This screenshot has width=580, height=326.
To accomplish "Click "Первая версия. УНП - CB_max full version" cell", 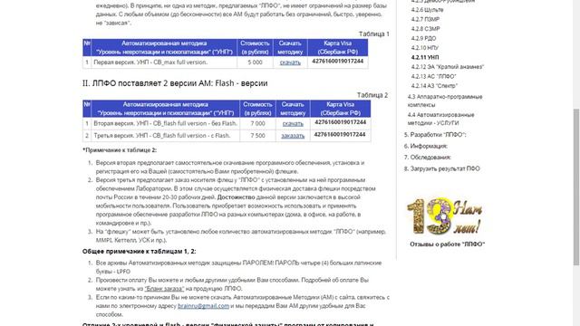I will [x=164, y=62].
